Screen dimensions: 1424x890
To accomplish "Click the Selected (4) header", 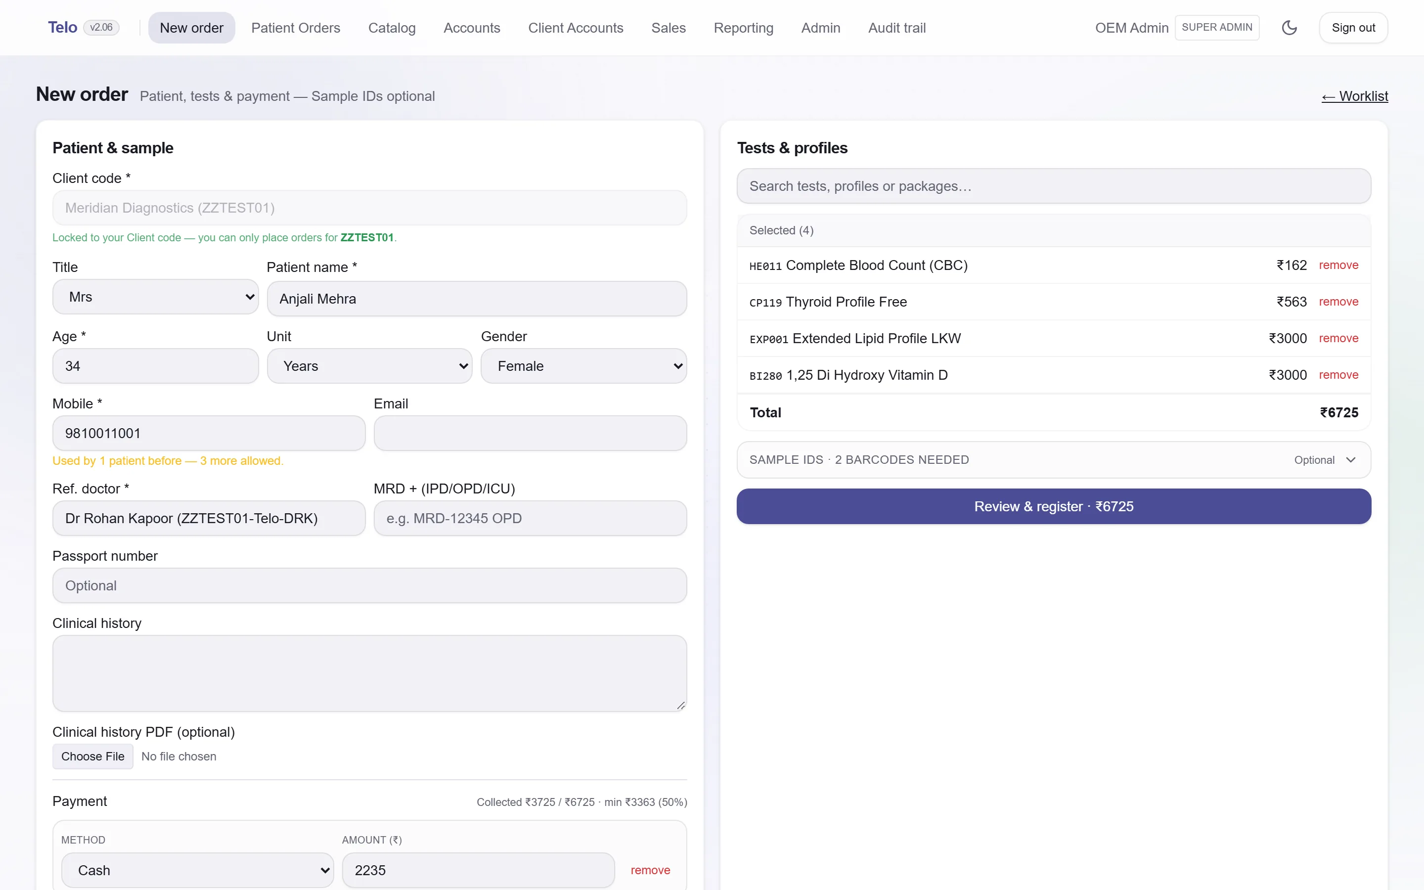I will click(x=781, y=230).
